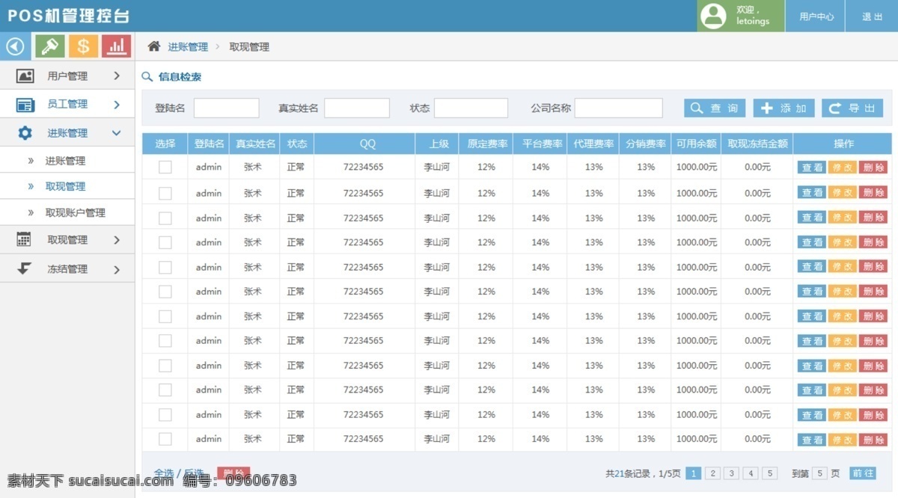
Task: Click the magnifier icon beside 信息检索
Action: click(147, 76)
